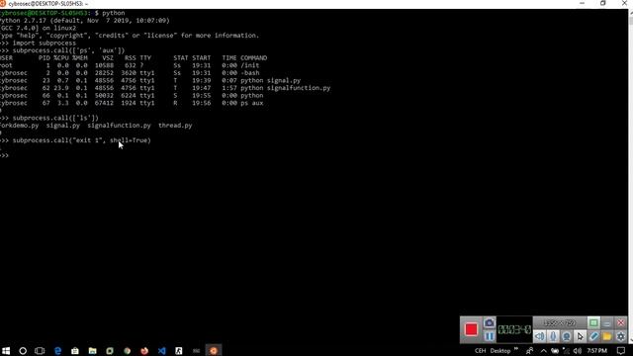This screenshot has width=633, height=356.
Task: Open the green square app in taskbar
Action: coord(110,351)
